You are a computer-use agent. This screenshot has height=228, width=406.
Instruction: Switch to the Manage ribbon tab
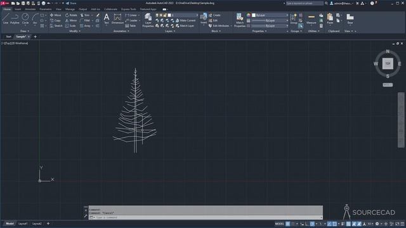(x=70, y=9)
